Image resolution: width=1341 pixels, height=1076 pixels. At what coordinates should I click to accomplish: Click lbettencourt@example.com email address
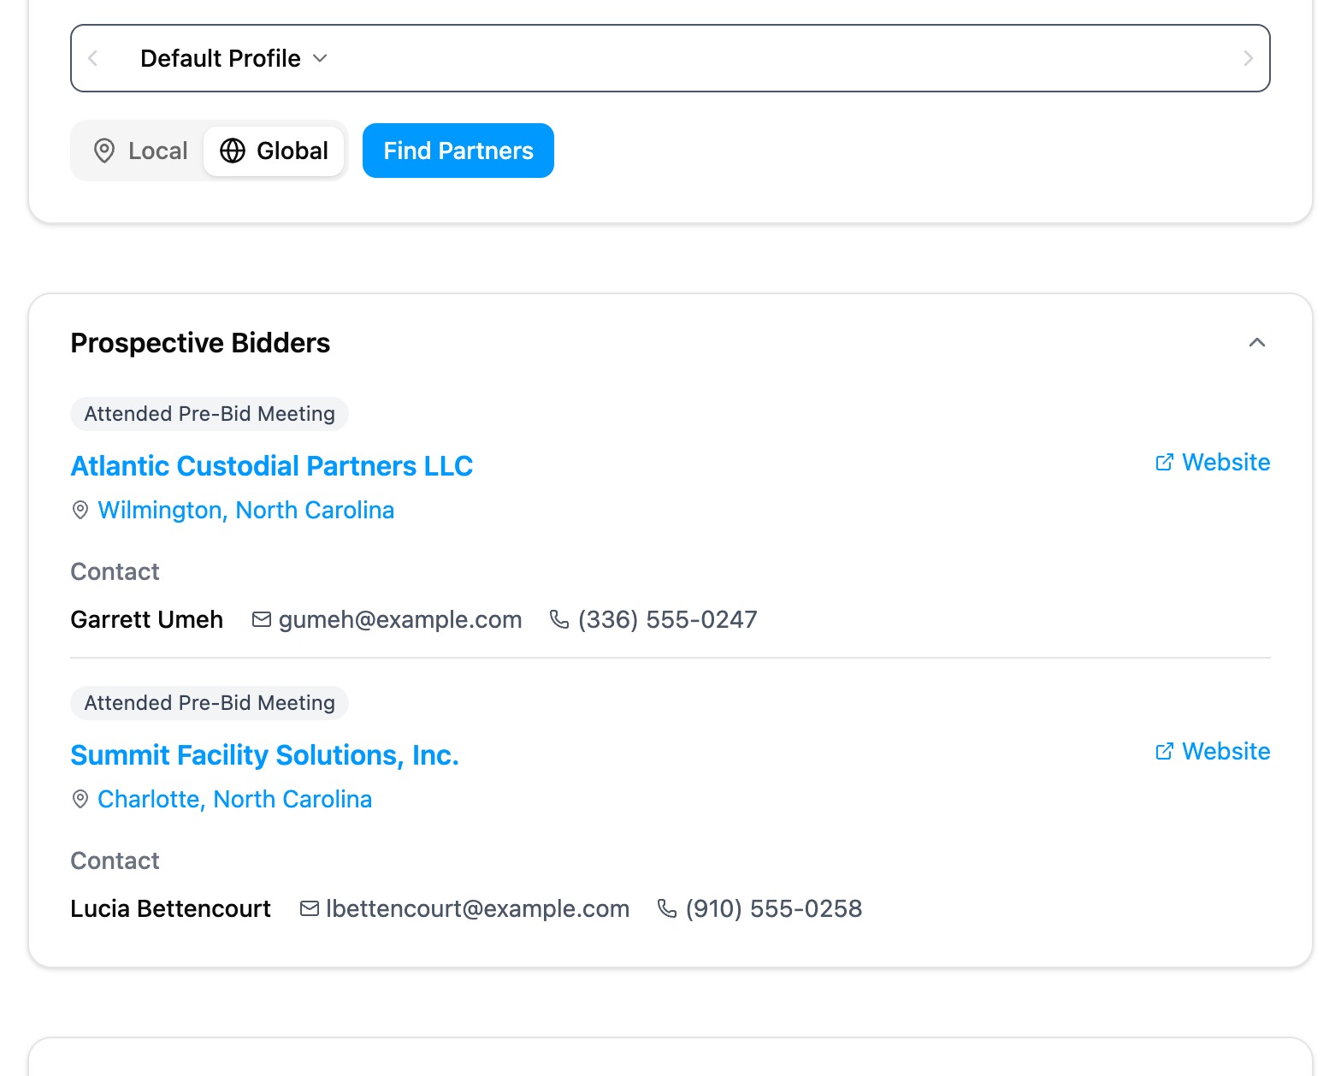[478, 908]
